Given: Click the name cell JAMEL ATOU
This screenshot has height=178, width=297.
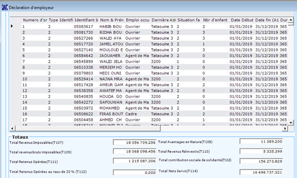Looking at the screenshot, I should pos(111,44).
